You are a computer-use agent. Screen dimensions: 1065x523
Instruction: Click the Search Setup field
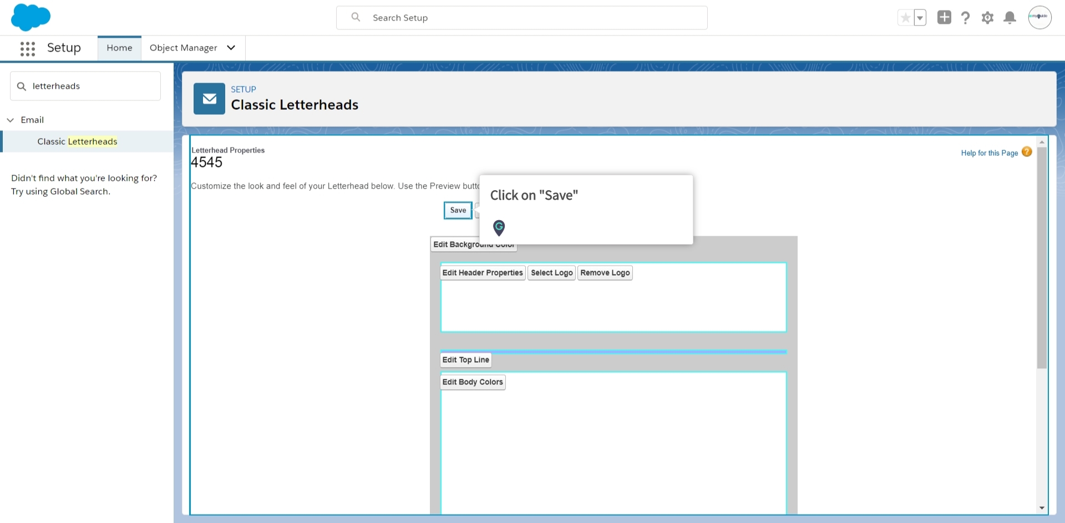click(521, 18)
